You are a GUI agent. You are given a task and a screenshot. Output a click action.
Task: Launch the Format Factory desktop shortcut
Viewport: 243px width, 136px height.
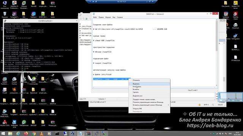pos(14,81)
